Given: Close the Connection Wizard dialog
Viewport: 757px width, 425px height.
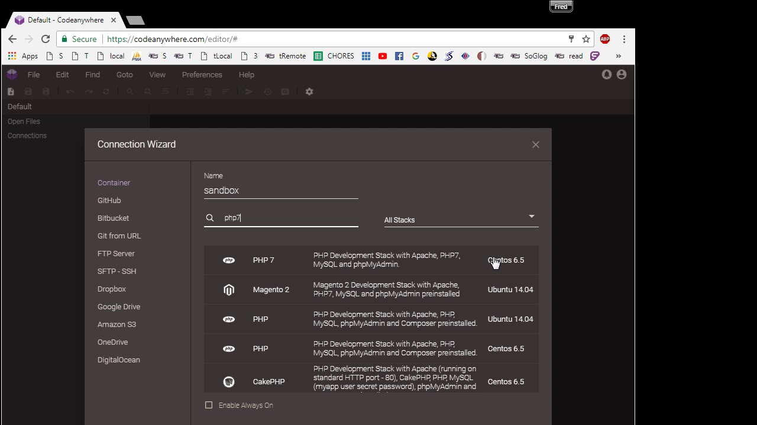Looking at the screenshot, I should [x=535, y=145].
